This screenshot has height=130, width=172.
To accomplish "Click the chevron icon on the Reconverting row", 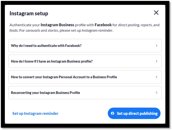I will (157, 93).
